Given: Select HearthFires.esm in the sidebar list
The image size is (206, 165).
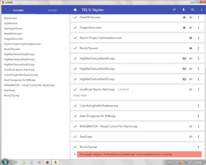Looking at the screenshot, I should tap(13, 34).
